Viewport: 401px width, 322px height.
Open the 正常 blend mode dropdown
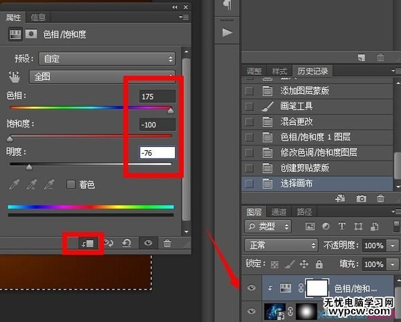coord(281,245)
